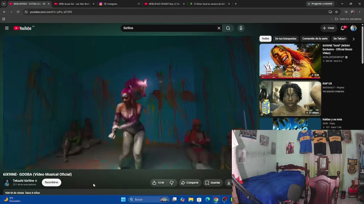
Task: Open the media controls toolbar icon
Action: 346,12
